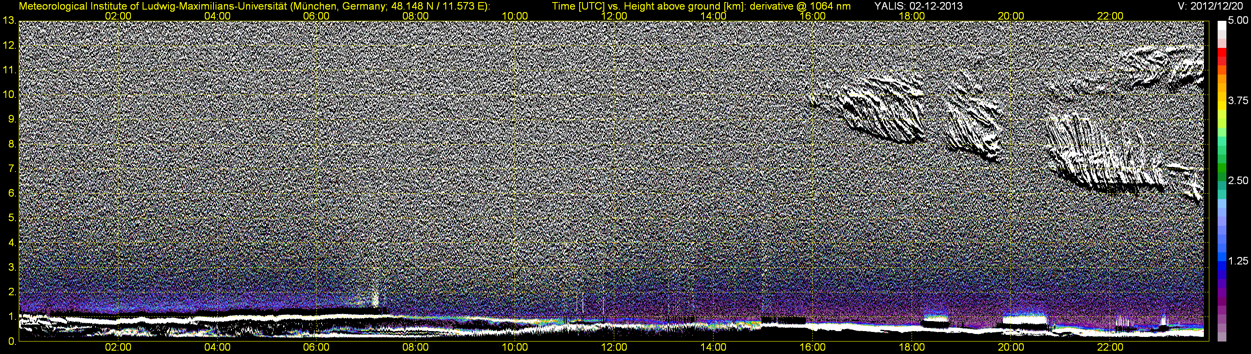Select the 12:00 label on the top time axis

click(614, 16)
